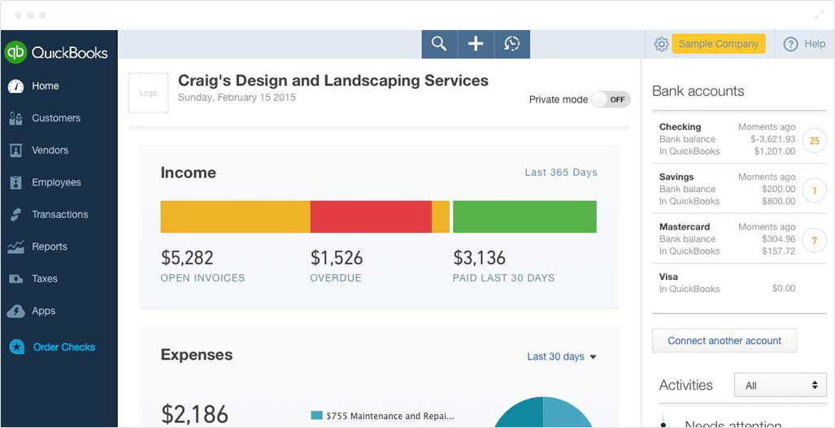Toggle Private mode switch on
This screenshot has height=428, width=835.
[x=611, y=99]
